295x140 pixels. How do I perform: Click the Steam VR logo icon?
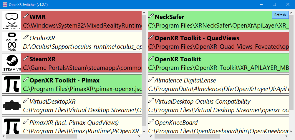pyautogui.click(x=12, y=63)
